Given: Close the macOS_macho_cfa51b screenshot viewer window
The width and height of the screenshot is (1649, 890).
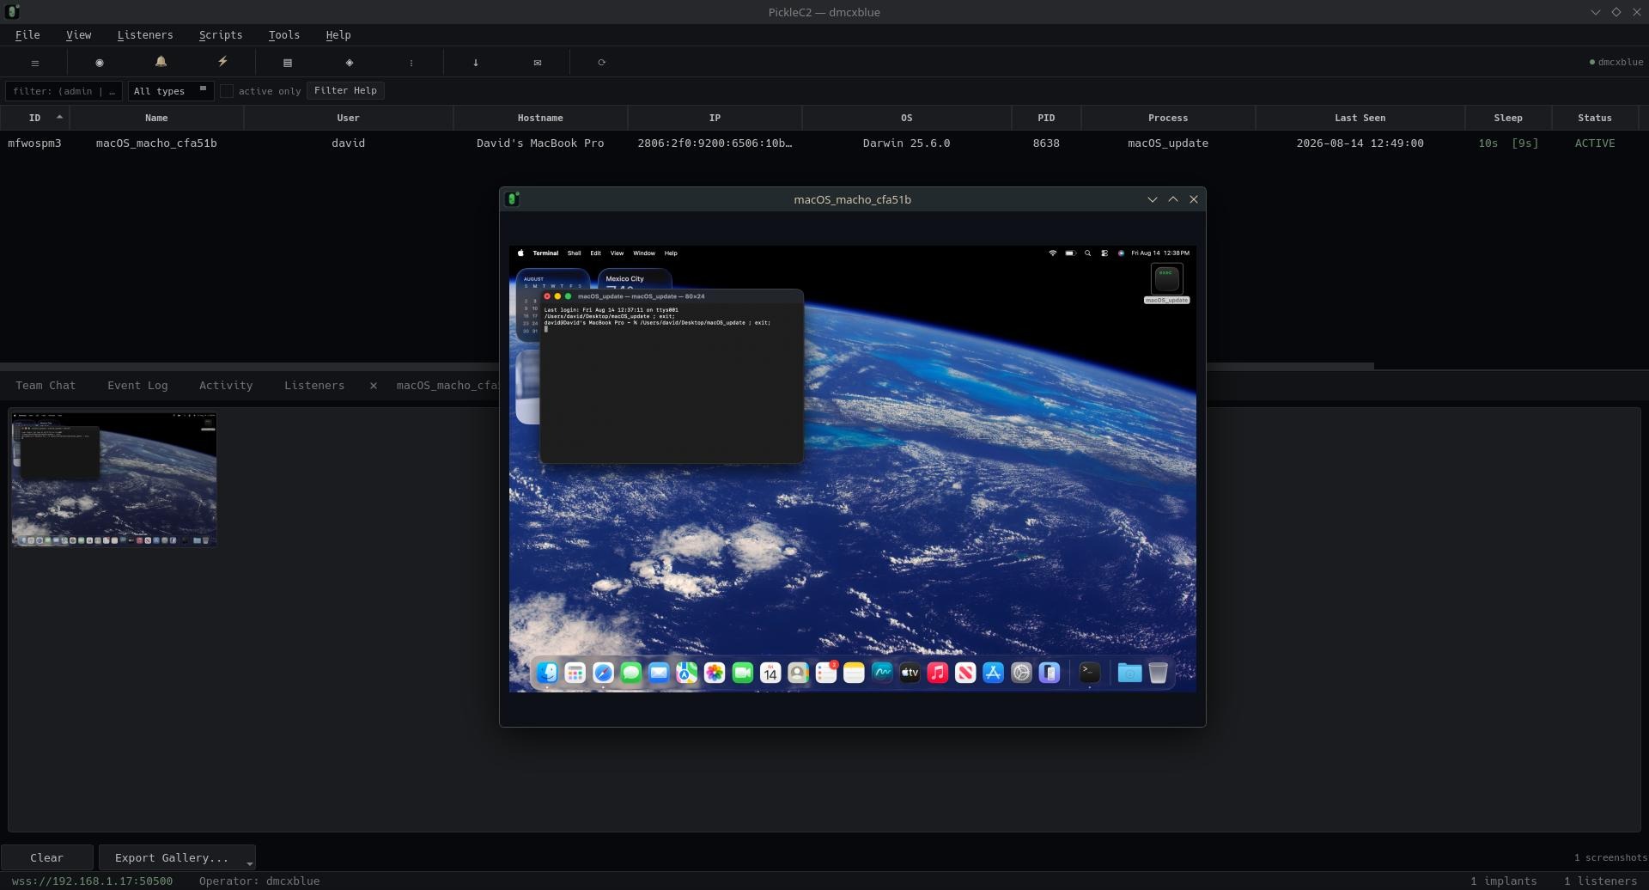Looking at the screenshot, I should (x=1194, y=199).
